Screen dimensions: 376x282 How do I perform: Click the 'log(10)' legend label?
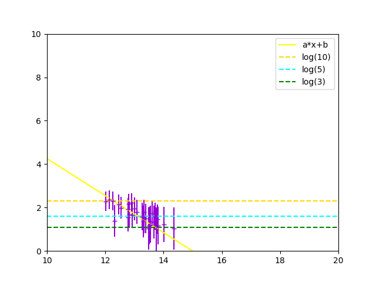(x=316, y=57)
